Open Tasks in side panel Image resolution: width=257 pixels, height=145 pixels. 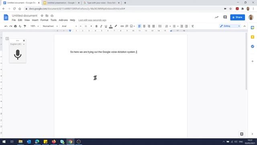253,46
